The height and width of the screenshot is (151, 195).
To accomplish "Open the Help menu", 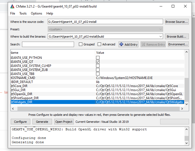I will pos(50,13).
